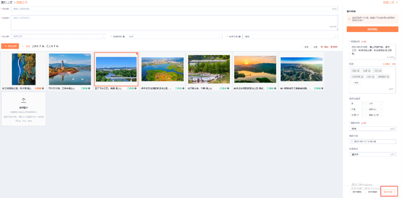This screenshot has width=402, height=198.
Task: Open info icon under the winding-road autumn photo
Action: pos(43,88)
